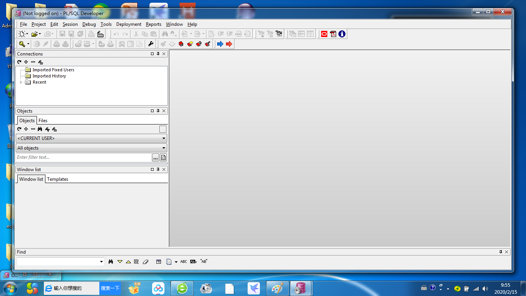Open the Session menu

tap(70, 24)
